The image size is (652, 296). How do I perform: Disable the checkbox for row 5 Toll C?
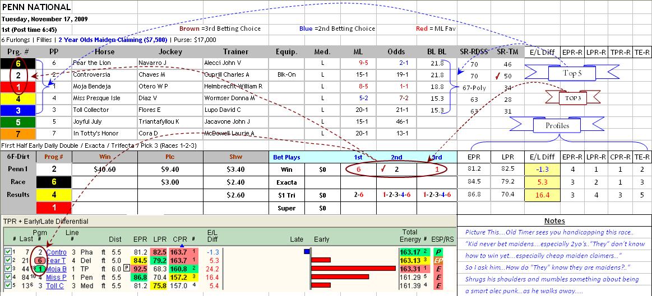tap(7, 285)
